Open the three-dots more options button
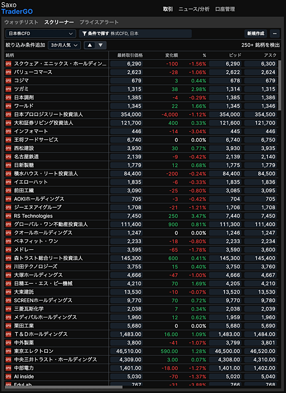The image size is (286, 393). 275,34
